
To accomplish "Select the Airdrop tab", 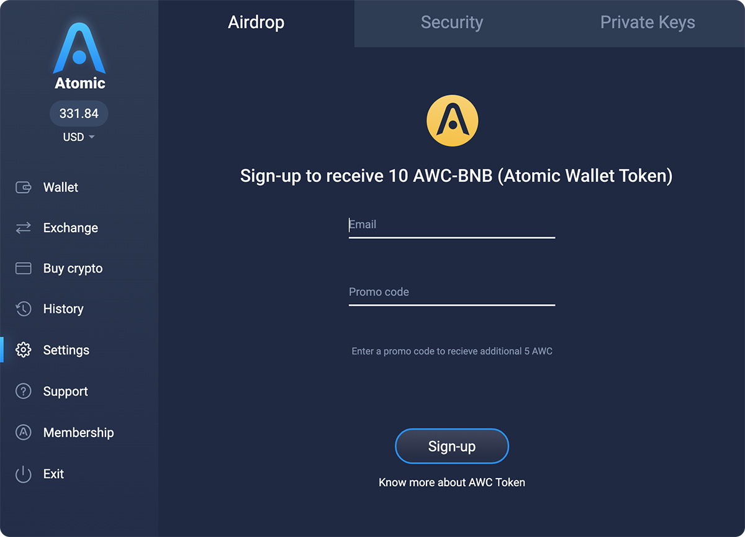I will 256,22.
